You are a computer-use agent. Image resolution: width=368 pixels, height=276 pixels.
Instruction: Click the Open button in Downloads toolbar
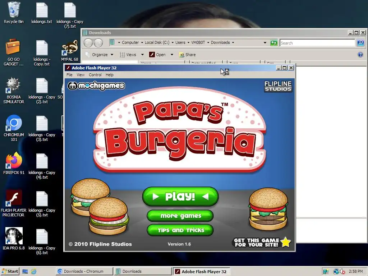pos(158,55)
